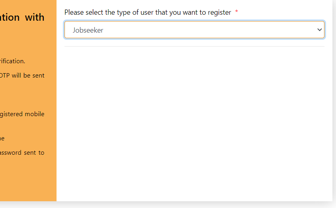Click the 'with' heading word in orange panel
This screenshot has height=208, width=336.
[35, 17]
